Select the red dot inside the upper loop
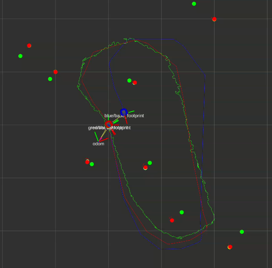This screenshot has height=268, width=272. 135,83
